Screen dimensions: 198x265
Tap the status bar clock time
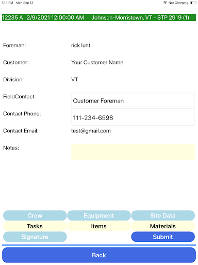[7, 3]
